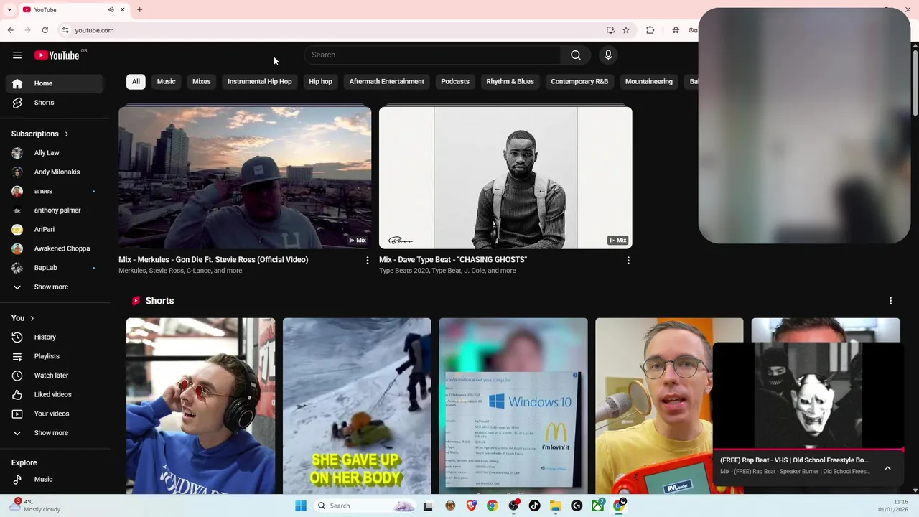Open Shorts shelf three-dot menu
This screenshot has height=517, width=919.
890,301
